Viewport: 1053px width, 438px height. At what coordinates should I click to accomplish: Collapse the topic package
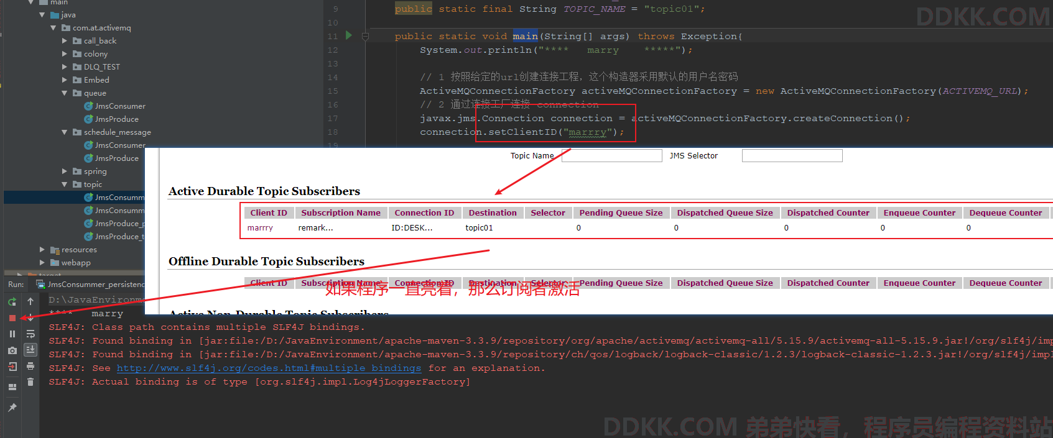64,185
